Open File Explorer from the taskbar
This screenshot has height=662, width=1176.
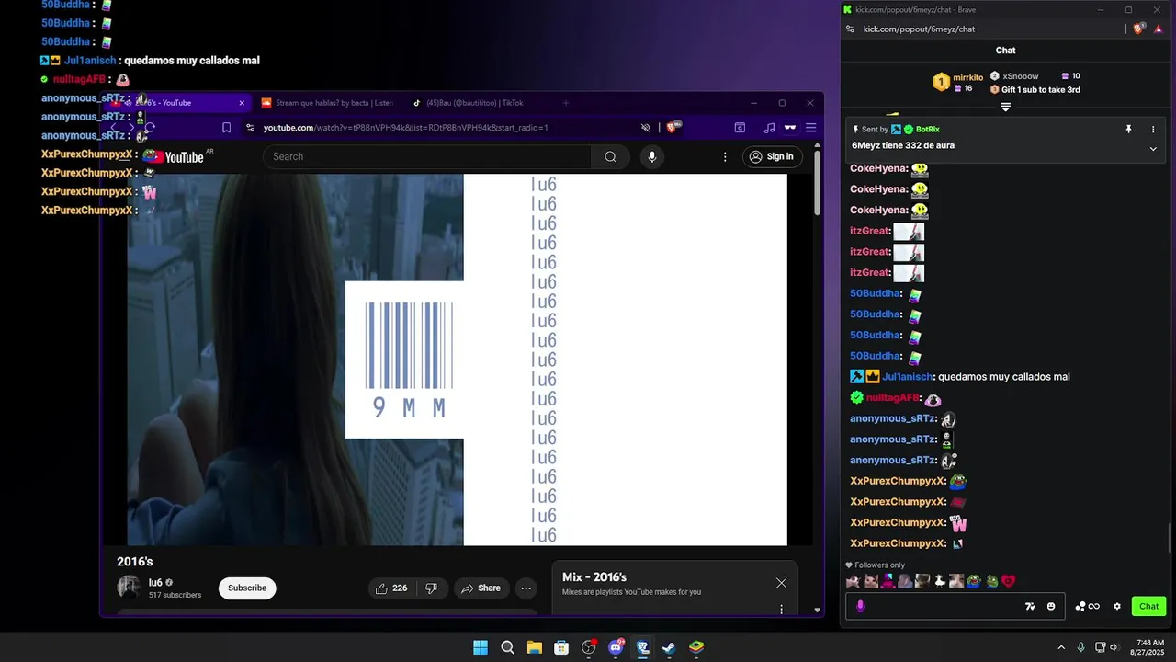click(x=535, y=647)
